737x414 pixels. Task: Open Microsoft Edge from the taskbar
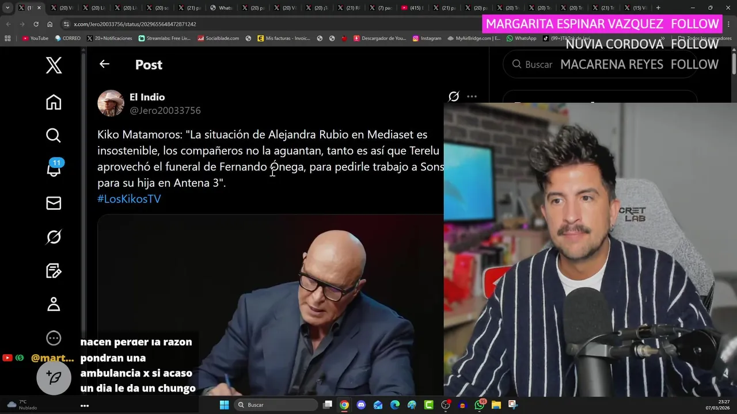(395, 405)
